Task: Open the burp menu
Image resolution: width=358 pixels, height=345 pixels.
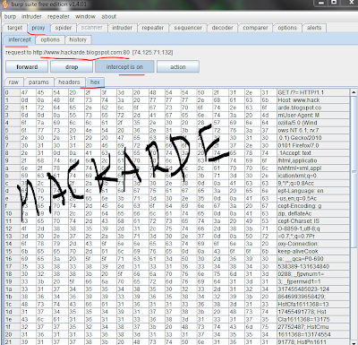Action: coord(10,17)
